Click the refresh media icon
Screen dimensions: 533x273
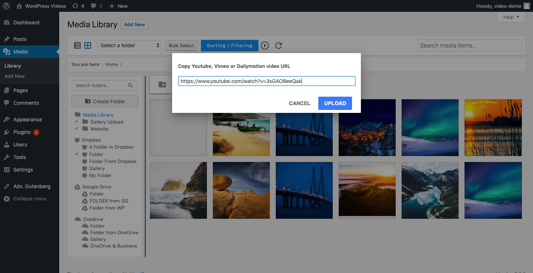(279, 45)
